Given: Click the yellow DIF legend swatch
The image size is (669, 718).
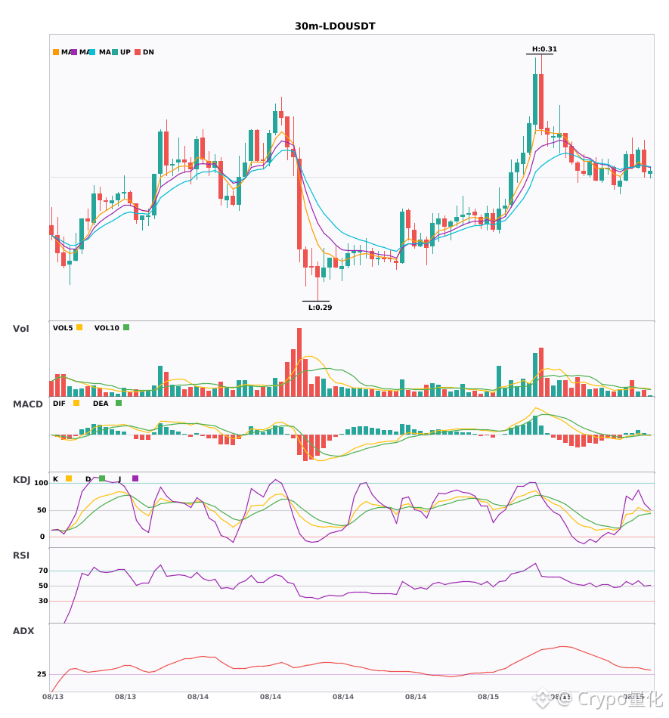Looking at the screenshot, I should pos(76,403).
